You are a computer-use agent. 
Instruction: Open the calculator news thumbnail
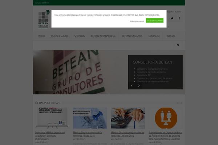coord(128,118)
